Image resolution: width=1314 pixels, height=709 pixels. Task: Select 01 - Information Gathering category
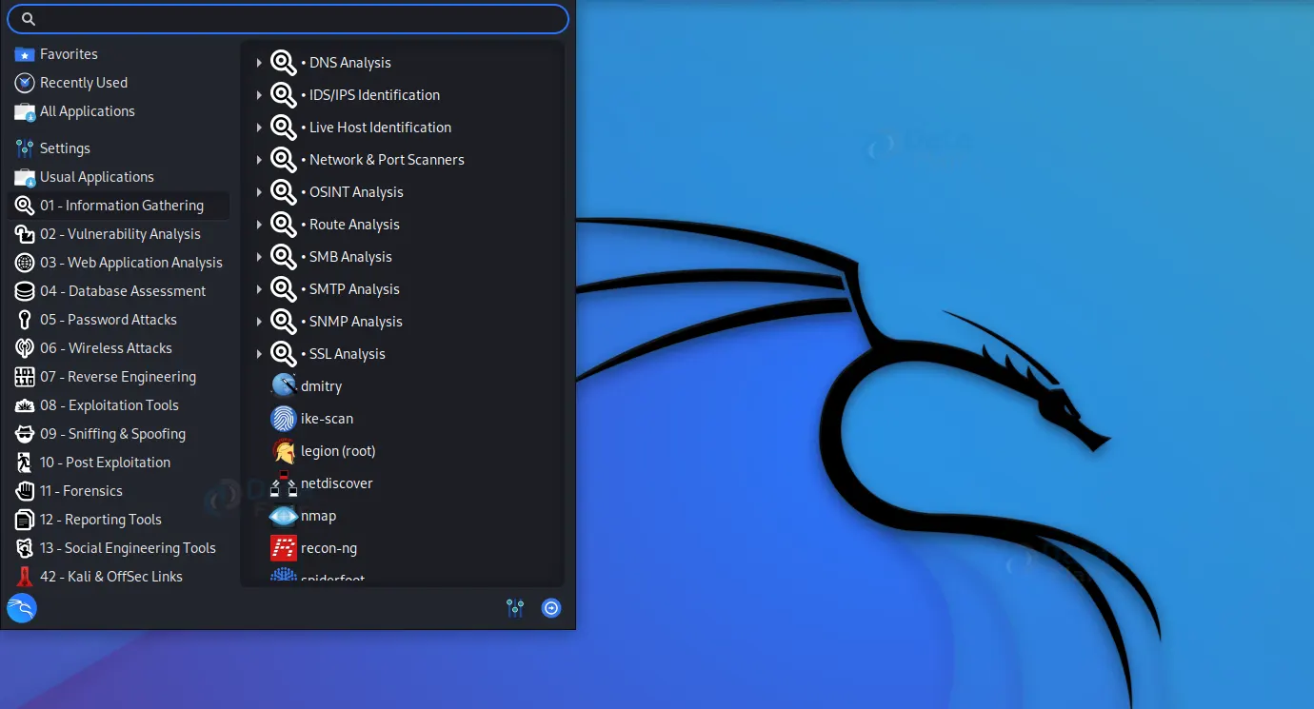point(118,206)
